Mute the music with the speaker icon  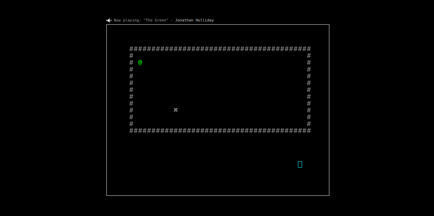(109, 20)
